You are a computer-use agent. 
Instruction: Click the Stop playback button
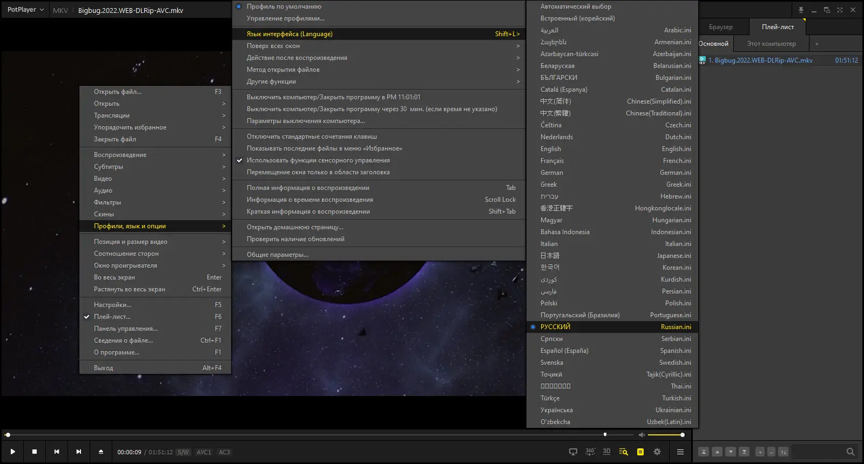35,452
